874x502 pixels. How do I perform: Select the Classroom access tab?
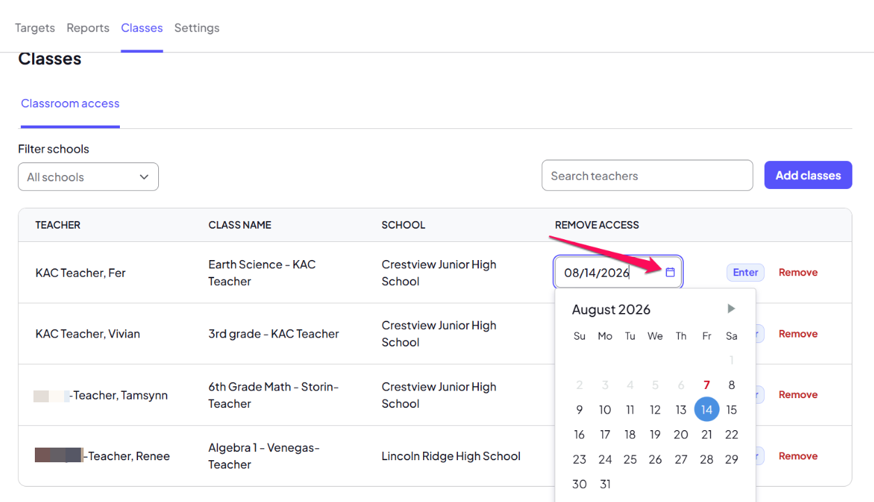coord(70,103)
